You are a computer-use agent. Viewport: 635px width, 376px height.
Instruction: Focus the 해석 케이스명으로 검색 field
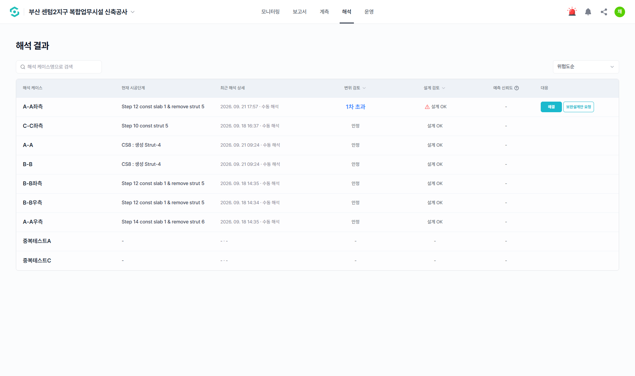point(59,67)
